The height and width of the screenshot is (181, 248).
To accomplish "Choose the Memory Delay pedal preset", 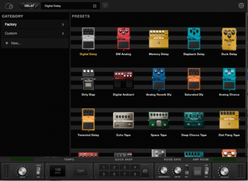I will [x=159, y=39].
